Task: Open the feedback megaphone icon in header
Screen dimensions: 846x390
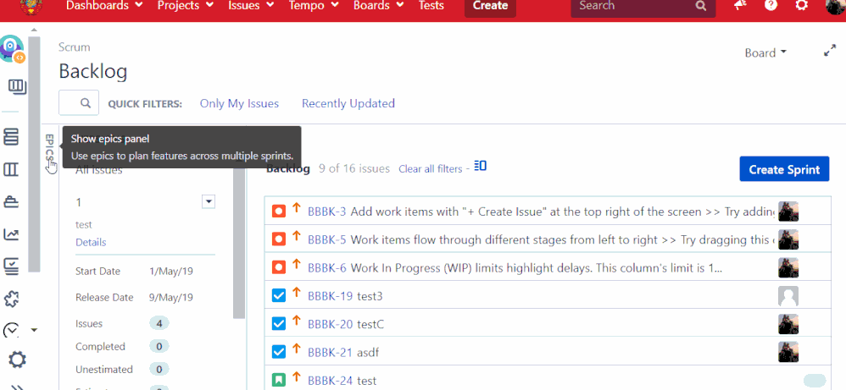Action: 740,5
